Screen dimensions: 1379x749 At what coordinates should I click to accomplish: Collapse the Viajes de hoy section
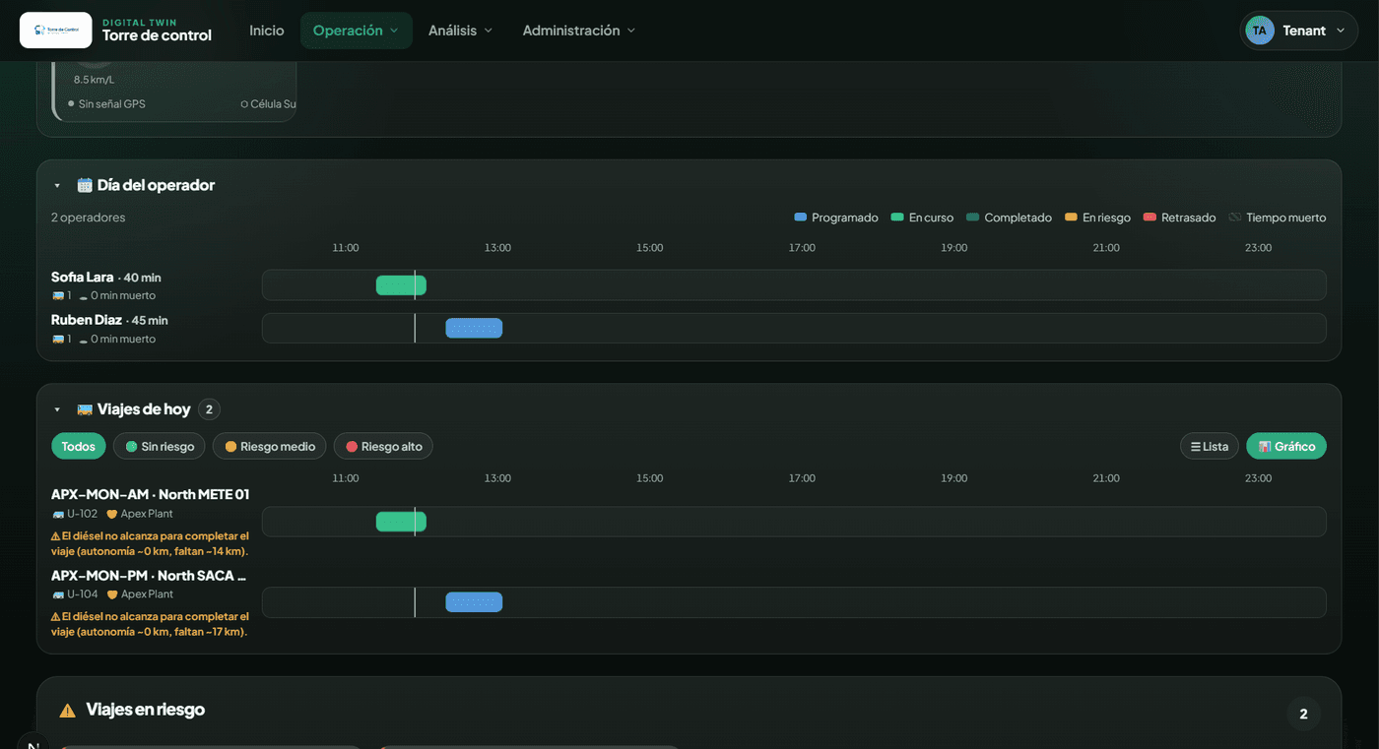point(57,409)
